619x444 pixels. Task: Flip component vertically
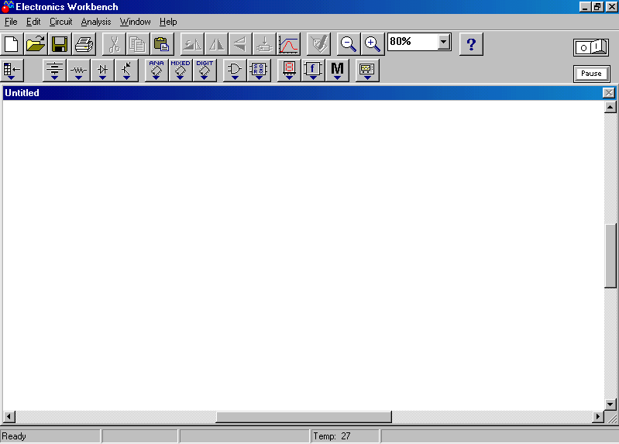pyautogui.click(x=240, y=44)
